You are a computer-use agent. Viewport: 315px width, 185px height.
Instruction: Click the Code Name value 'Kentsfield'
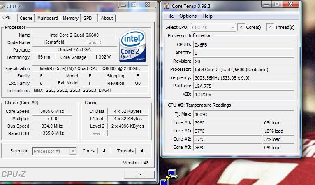(x=54, y=42)
